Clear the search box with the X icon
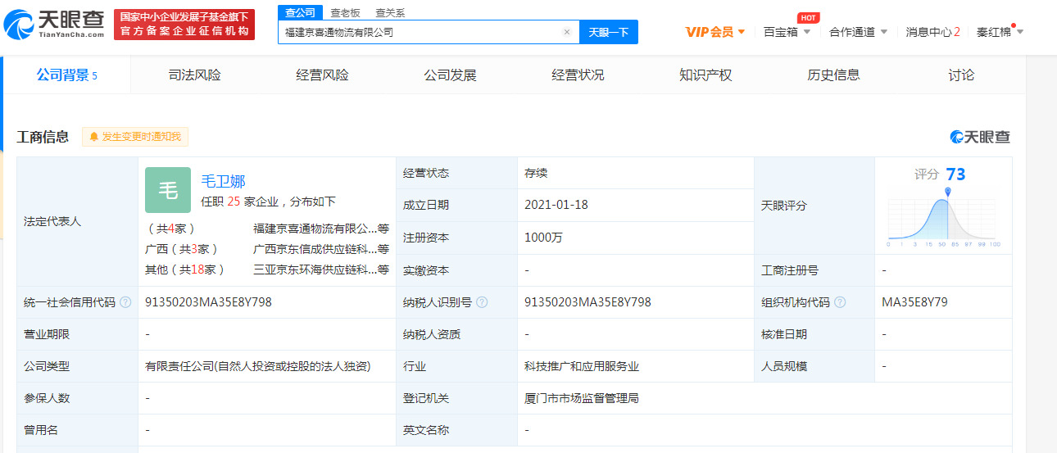 [x=566, y=32]
